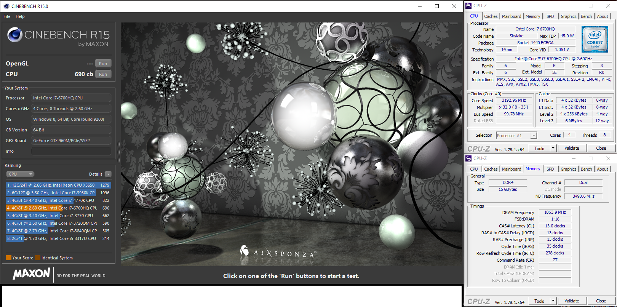
Task: Click the Intel Core i7 badge in CPU-Z
Action: click(x=595, y=39)
